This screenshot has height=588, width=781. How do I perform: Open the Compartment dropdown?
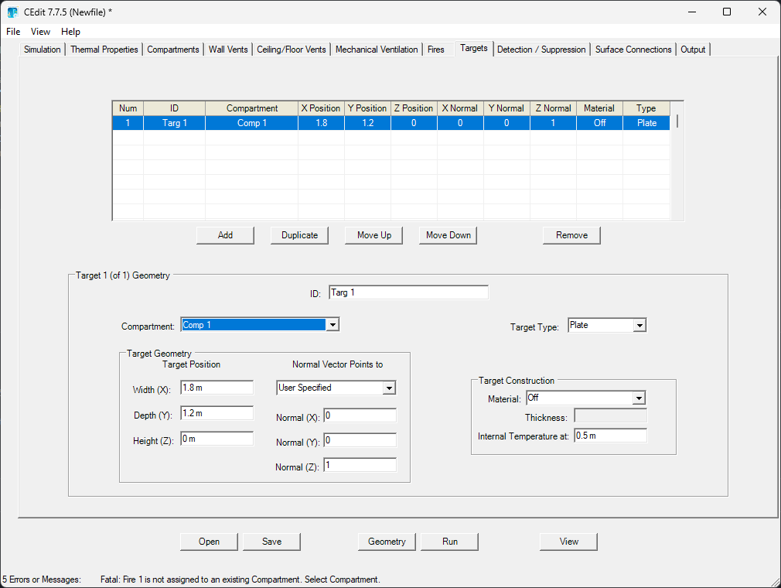[333, 325]
